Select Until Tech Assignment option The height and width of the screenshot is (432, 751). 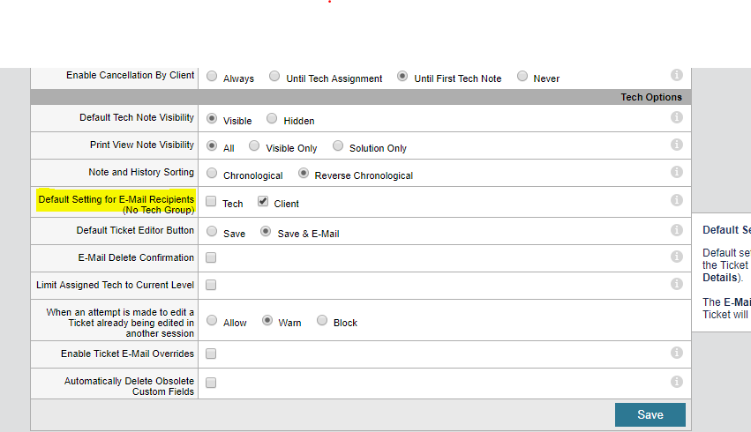(274, 76)
